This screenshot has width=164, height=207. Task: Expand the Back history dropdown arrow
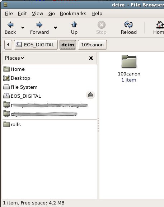click(23, 27)
